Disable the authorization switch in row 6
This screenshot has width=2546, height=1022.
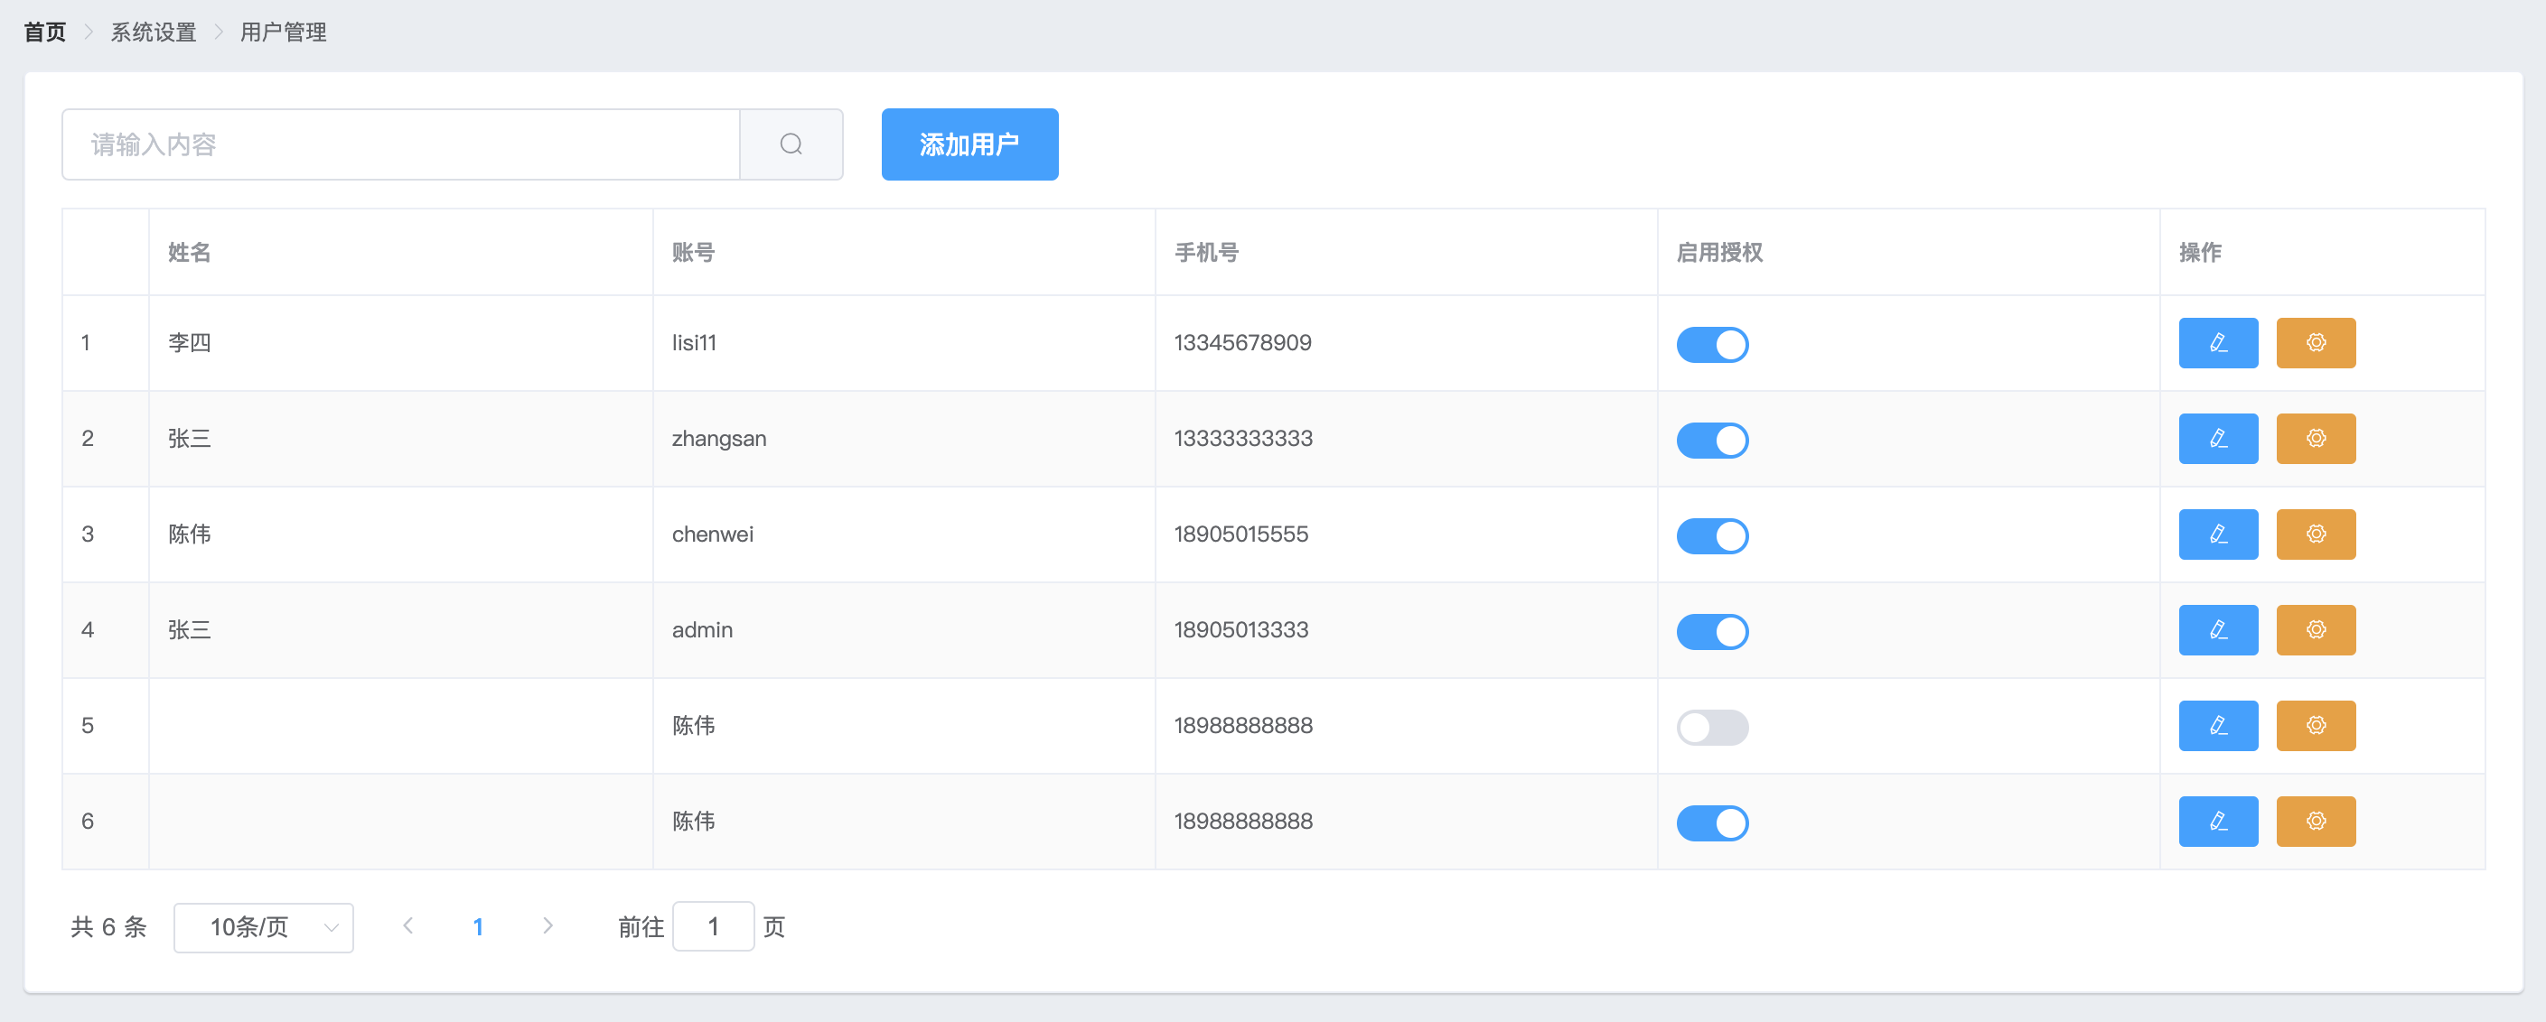[1712, 823]
